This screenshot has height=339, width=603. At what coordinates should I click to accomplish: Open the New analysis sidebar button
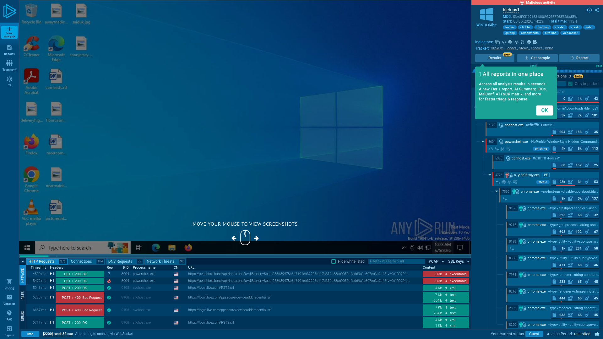pos(9,32)
